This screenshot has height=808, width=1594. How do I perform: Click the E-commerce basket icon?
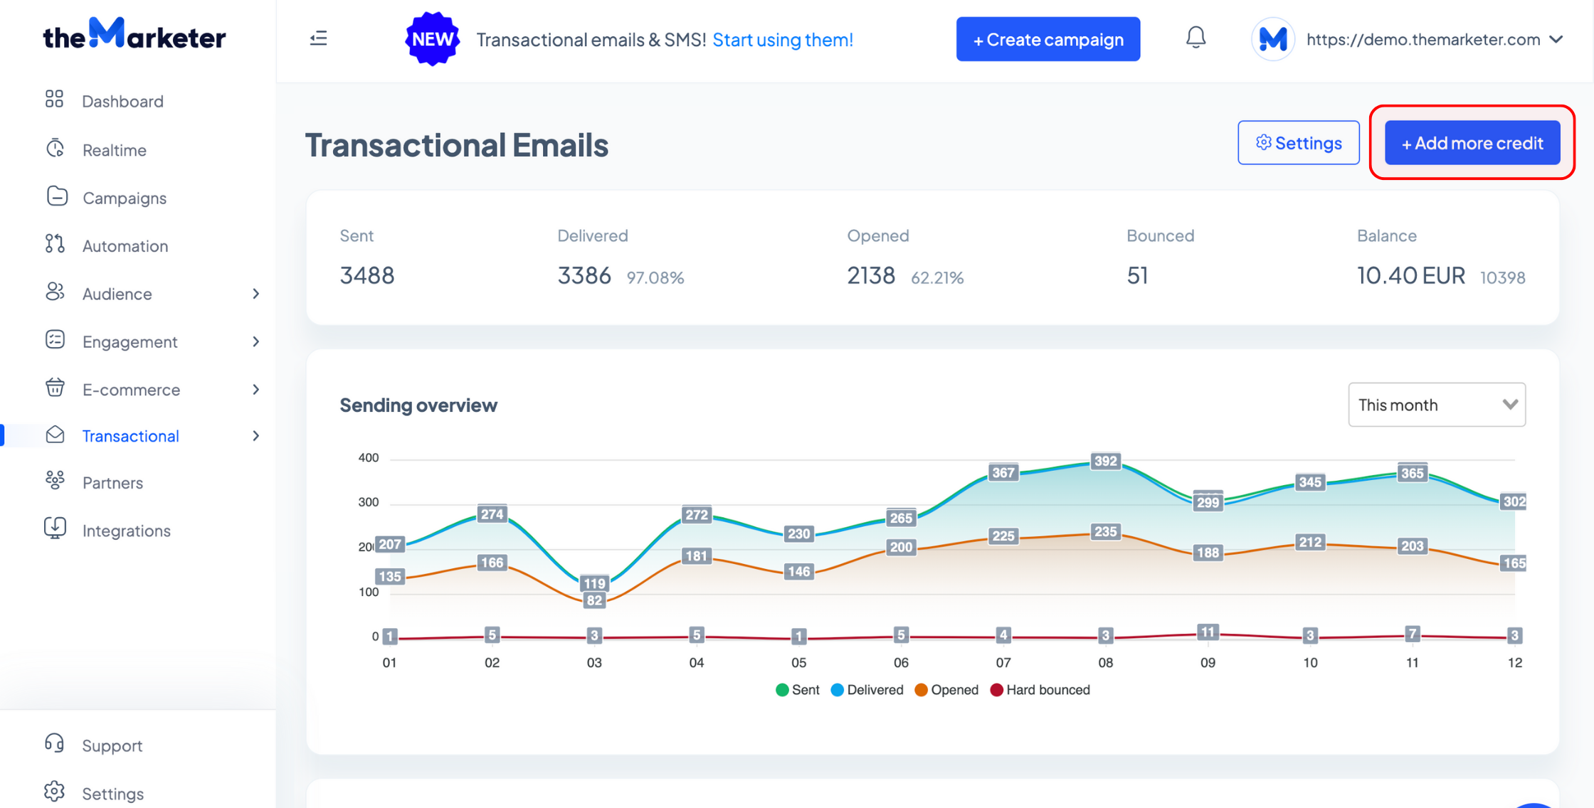[x=55, y=388]
